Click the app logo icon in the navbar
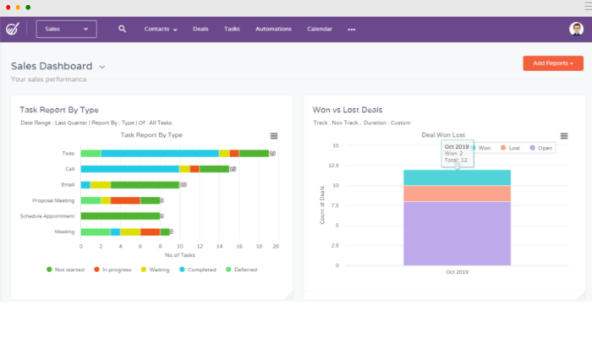 12,29
